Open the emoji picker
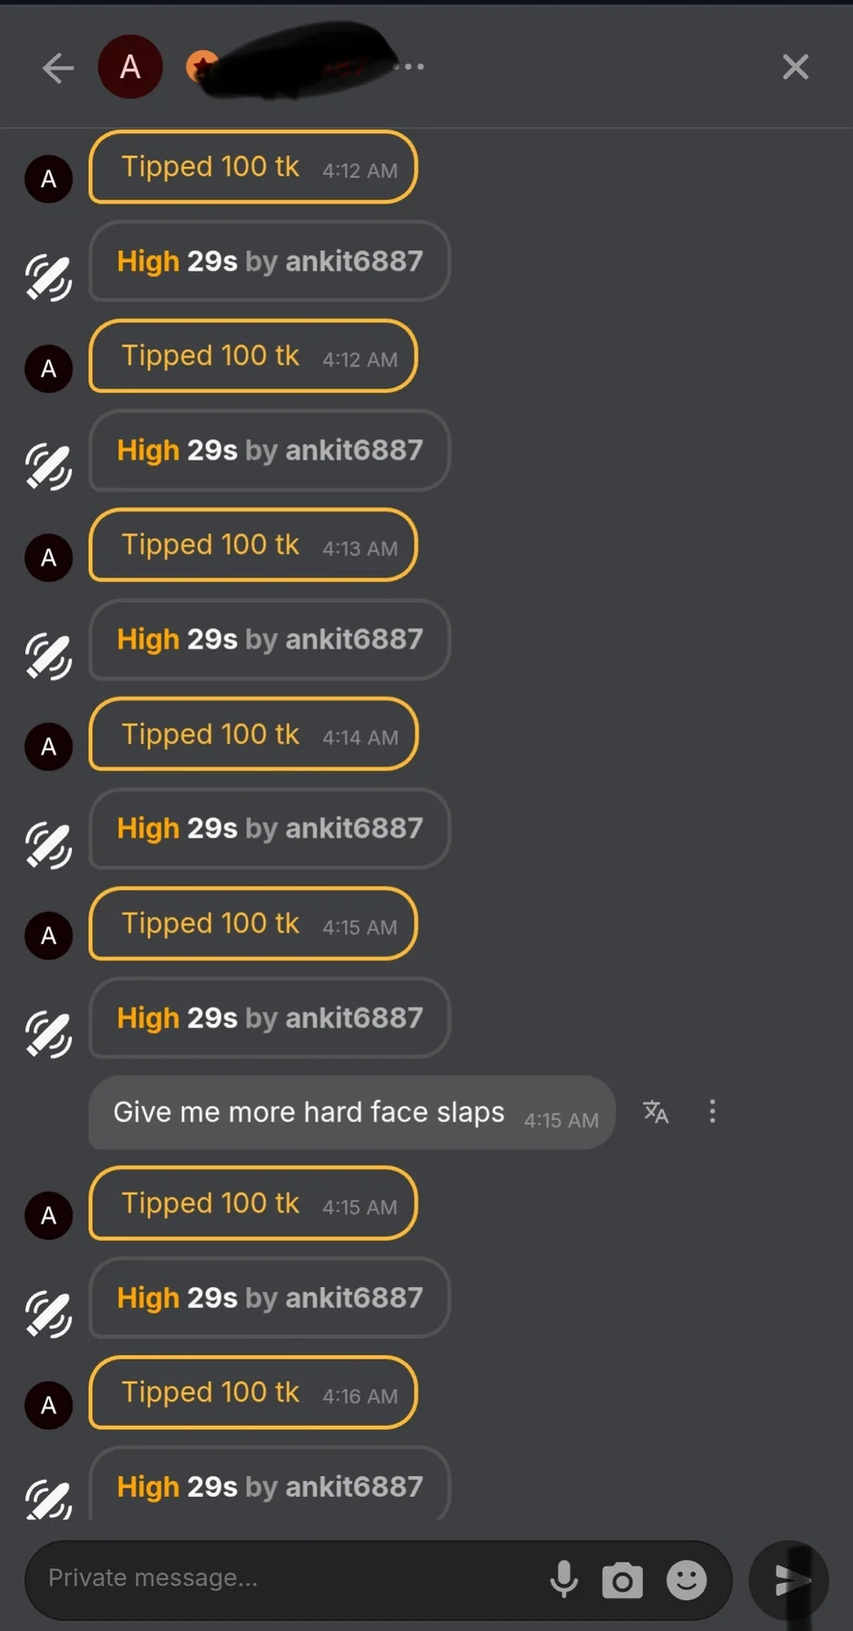 pos(686,1580)
